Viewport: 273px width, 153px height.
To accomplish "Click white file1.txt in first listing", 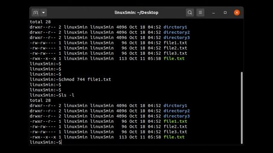I will point(175,42).
